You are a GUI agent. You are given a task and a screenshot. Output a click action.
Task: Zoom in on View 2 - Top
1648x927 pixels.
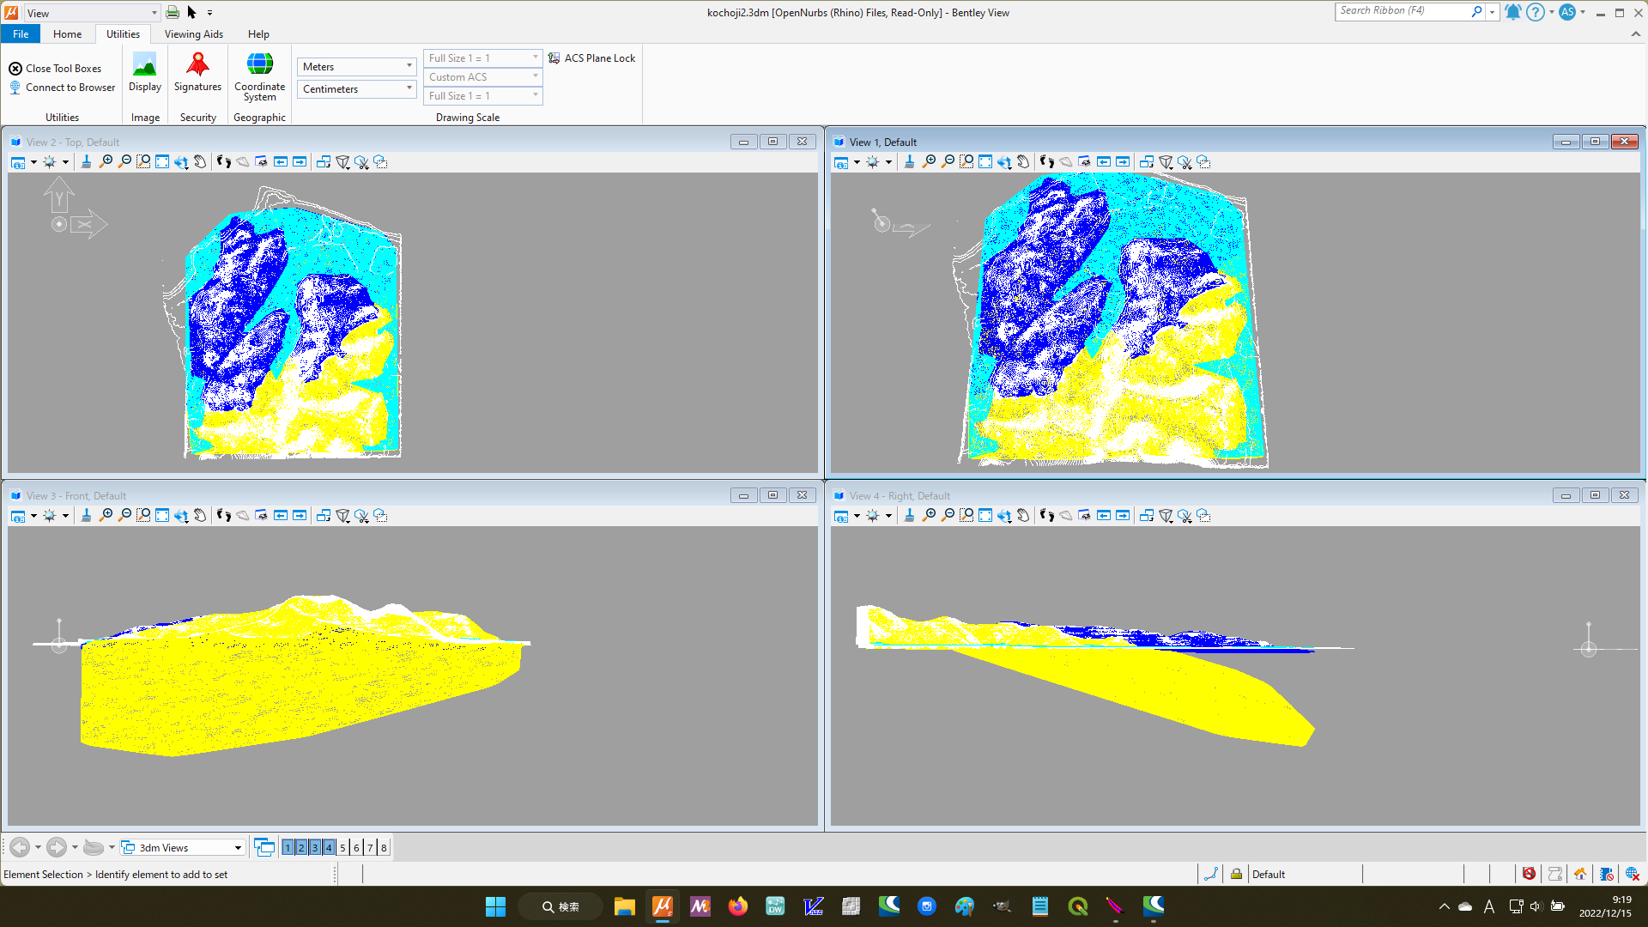(106, 162)
